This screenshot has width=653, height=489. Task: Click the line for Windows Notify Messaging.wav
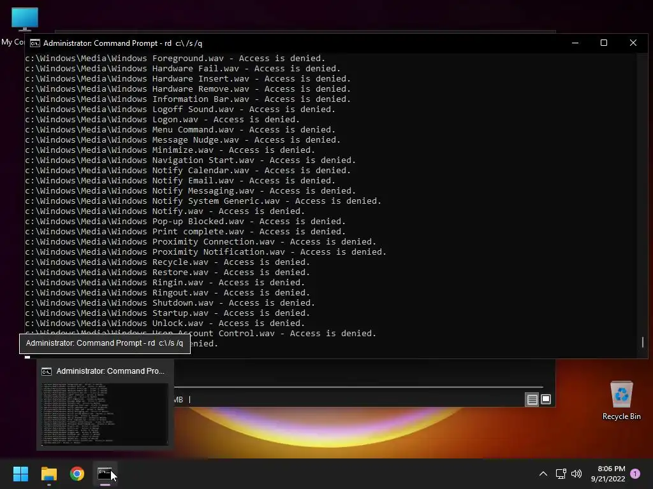point(190,191)
